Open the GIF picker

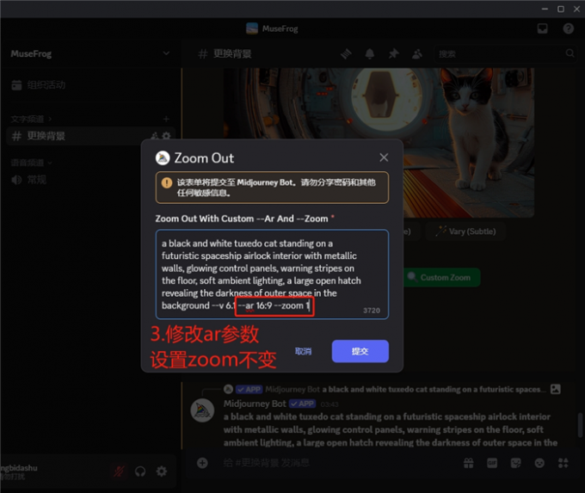point(492,463)
